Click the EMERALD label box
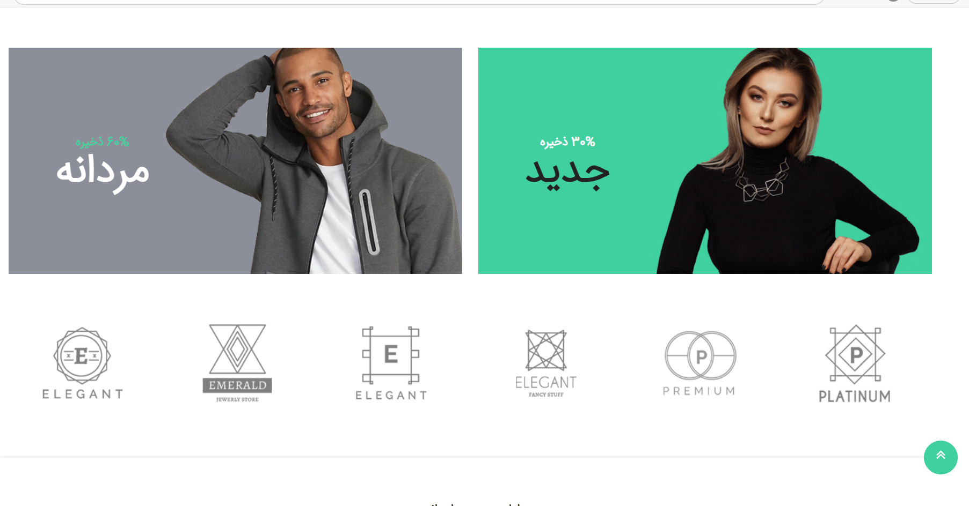This screenshot has height=506, width=969. click(x=237, y=385)
